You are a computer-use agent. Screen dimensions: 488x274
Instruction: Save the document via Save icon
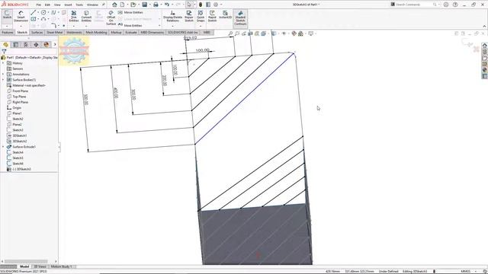[x=145, y=5]
